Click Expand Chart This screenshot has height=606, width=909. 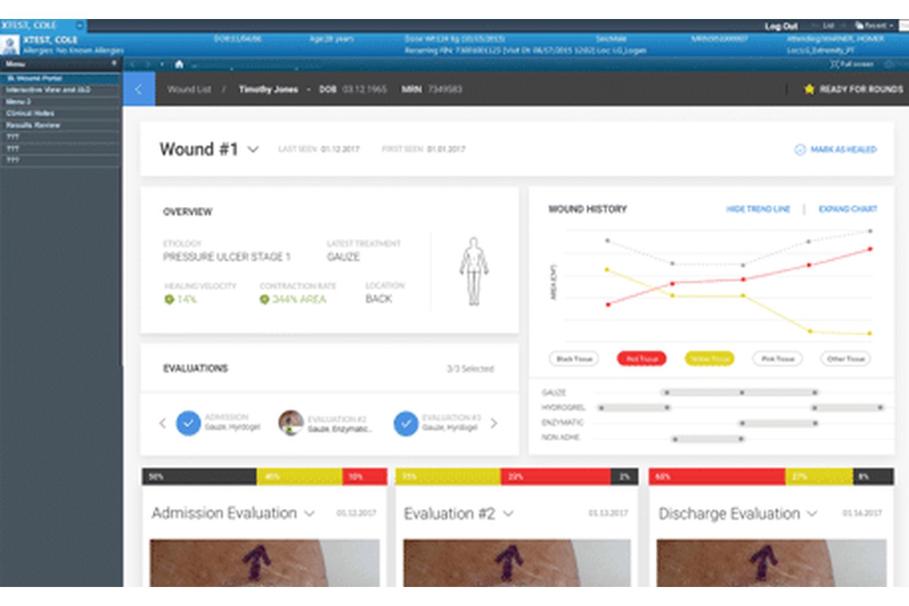(848, 209)
